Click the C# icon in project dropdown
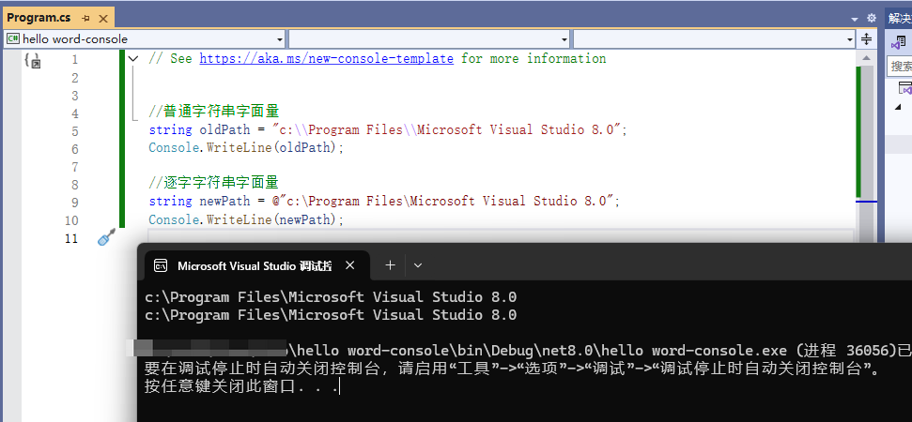This screenshot has width=912, height=422. (13, 39)
